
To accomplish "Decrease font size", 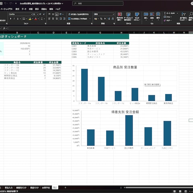I will click(x=44, y=14).
